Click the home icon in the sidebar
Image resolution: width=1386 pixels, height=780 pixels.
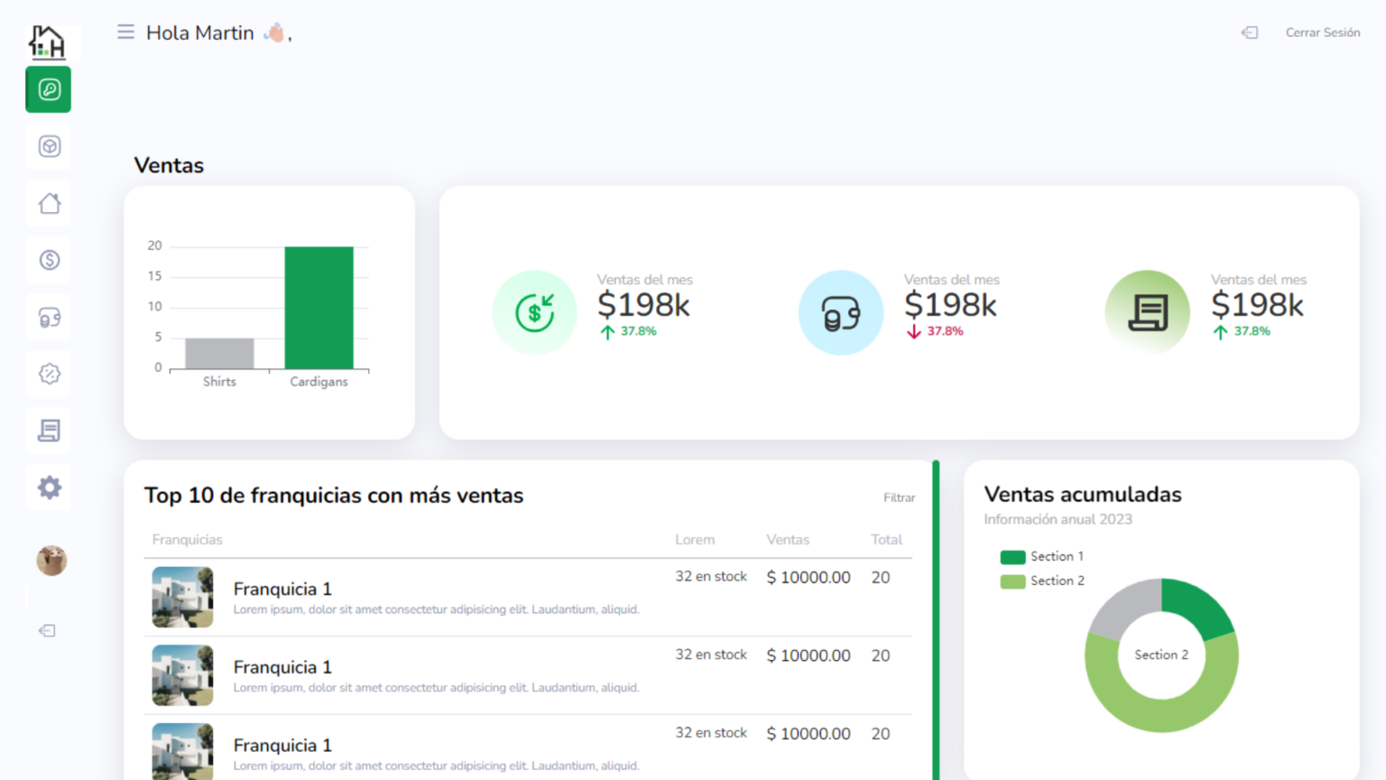pyautogui.click(x=48, y=202)
